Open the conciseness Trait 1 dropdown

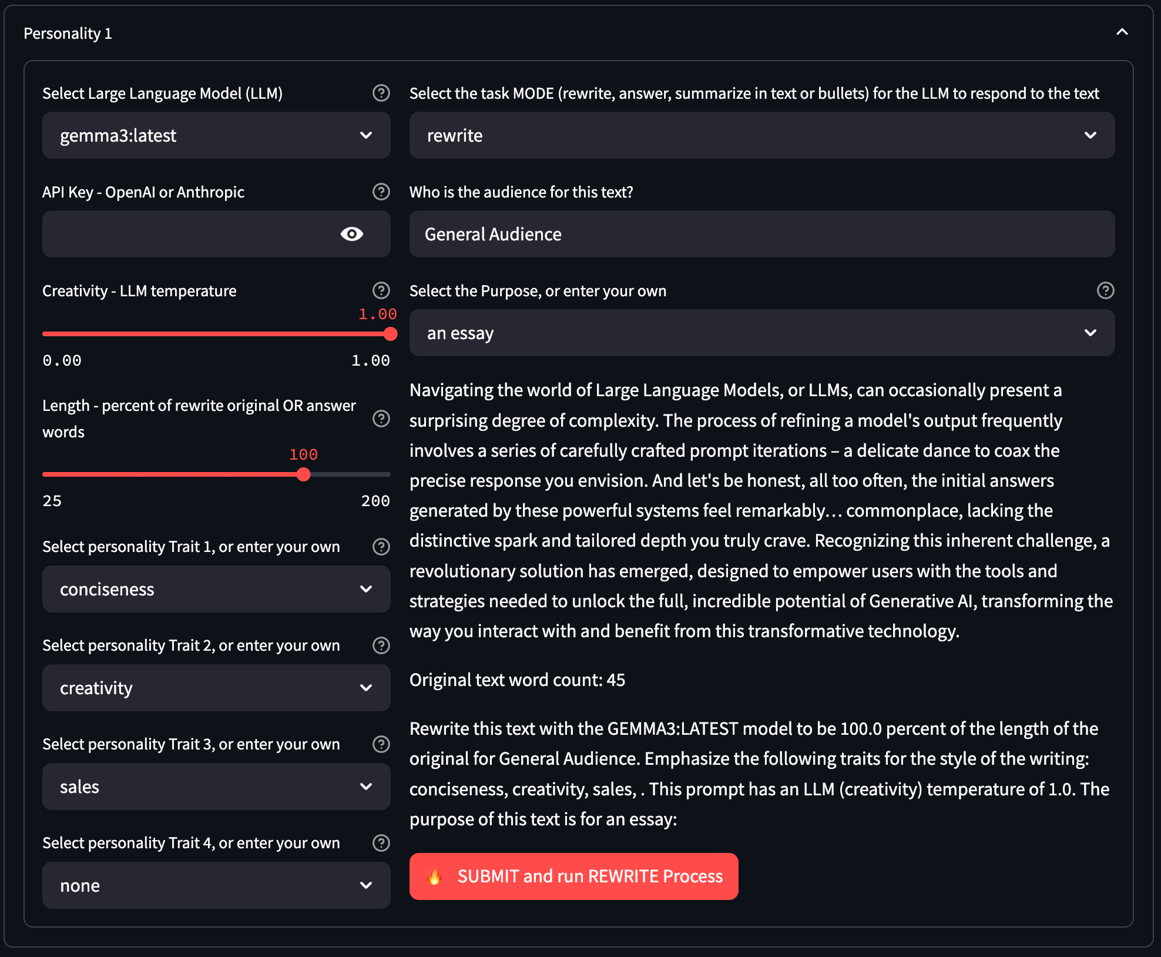216,589
